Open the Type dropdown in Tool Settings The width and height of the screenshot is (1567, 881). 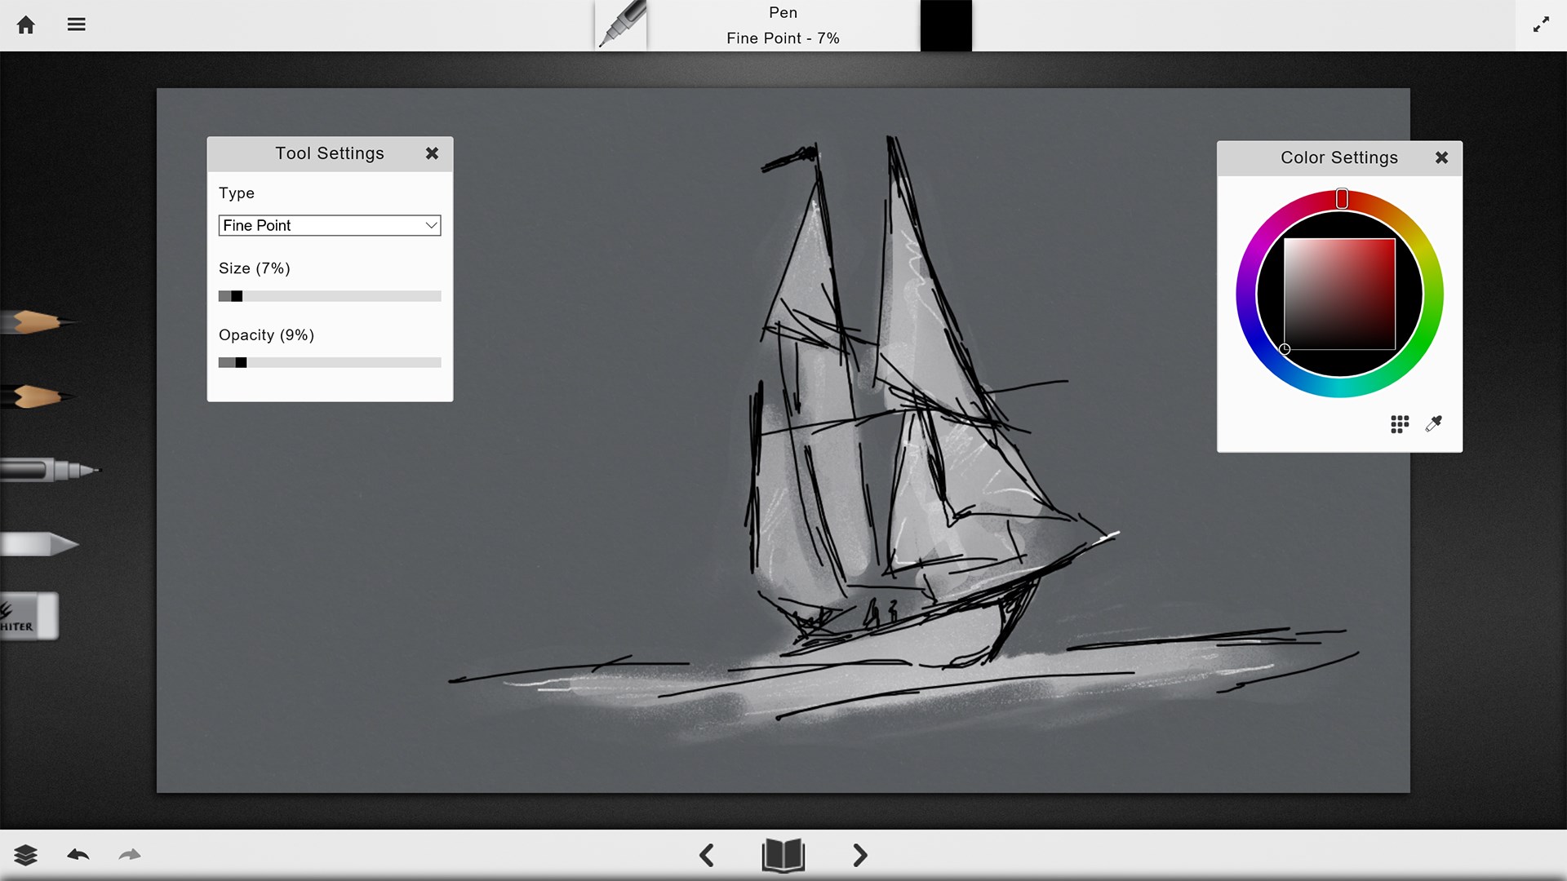[x=329, y=225]
